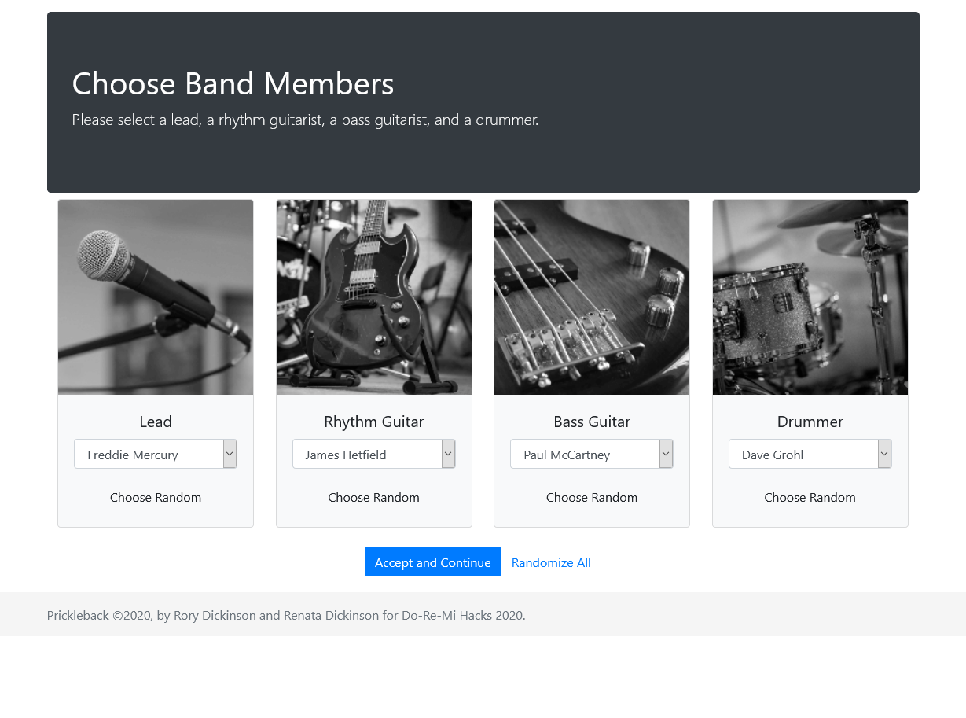Choose a random Lead singer
This screenshot has width=966, height=718.
click(156, 497)
